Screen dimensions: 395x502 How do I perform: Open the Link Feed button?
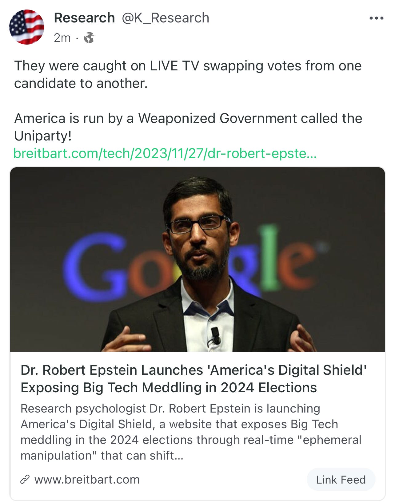click(x=341, y=479)
